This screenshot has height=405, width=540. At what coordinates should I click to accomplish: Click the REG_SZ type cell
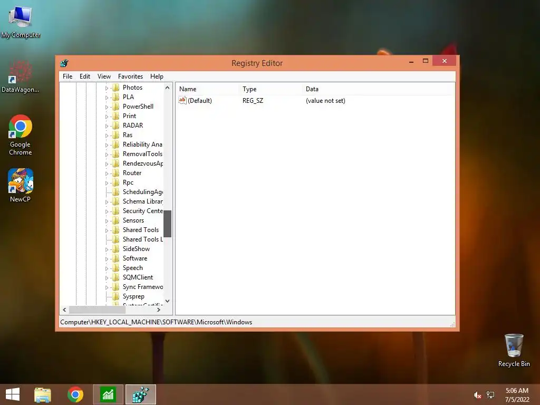pyautogui.click(x=253, y=101)
